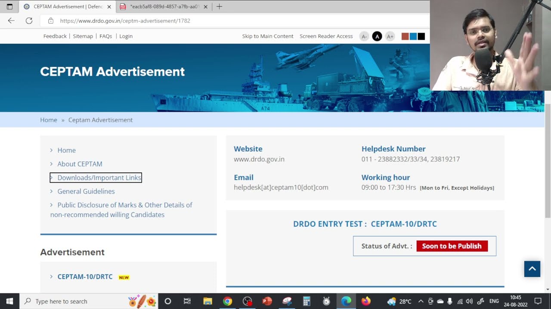This screenshot has width=551, height=309.
Task: Open Google Chrome from taskbar
Action: tap(227, 301)
